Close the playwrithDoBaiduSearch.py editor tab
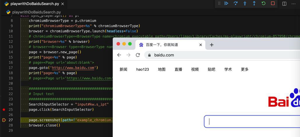Image resolution: width=300 pixels, height=137 pixels. pyautogui.click(x=63, y=4)
